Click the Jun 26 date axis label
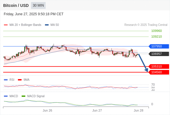The height and width of the screenshot is (115, 170). point(47,110)
